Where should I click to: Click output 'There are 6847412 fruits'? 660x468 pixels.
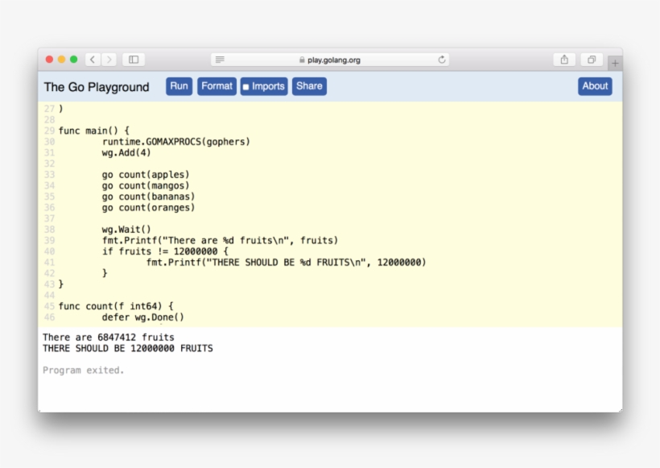(x=108, y=337)
